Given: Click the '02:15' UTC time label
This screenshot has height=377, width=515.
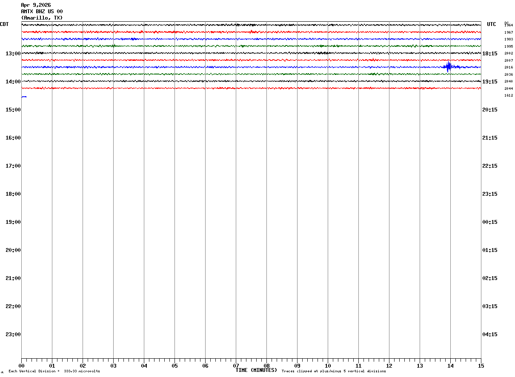Looking at the screenshot, I should (490, 278).
